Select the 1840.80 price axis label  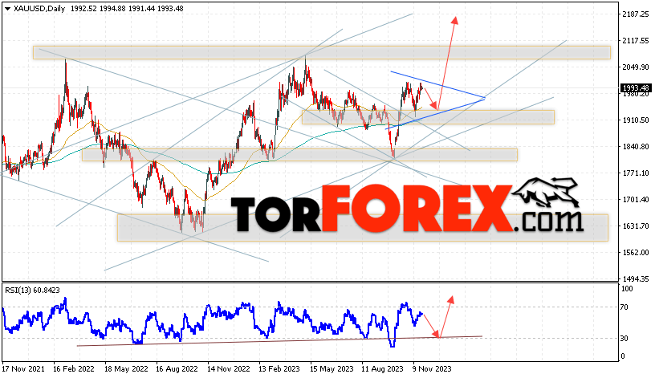click(x=636, y=147)
